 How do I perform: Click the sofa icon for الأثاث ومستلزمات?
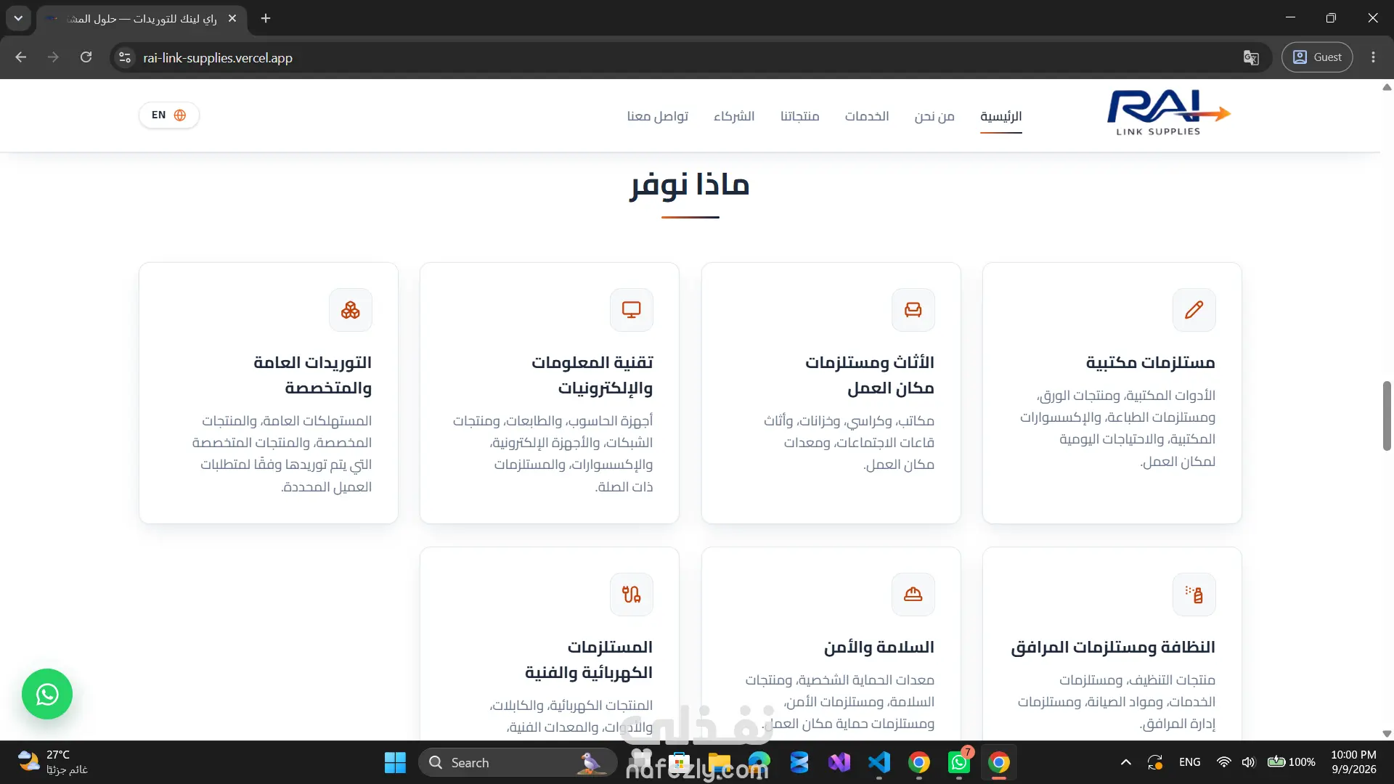coord(913,310)
